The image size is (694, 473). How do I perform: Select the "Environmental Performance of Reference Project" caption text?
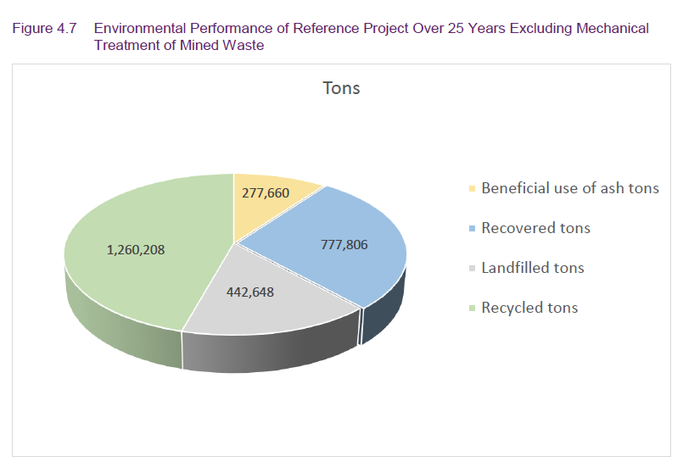237,28
